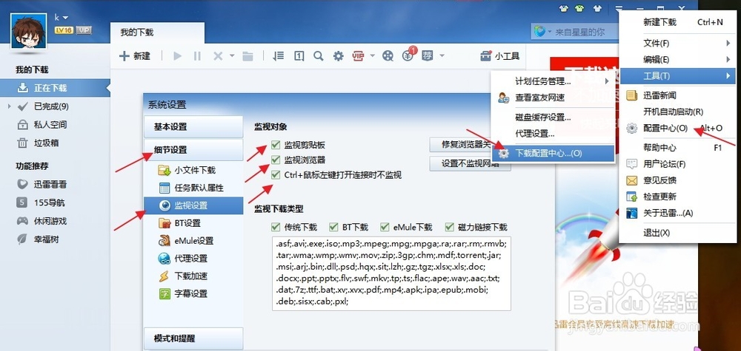Image resolution: width=741 pixels, height=351 pixels.
Task: Click the middle green shirt skin icon
Action: click(579, 8)
